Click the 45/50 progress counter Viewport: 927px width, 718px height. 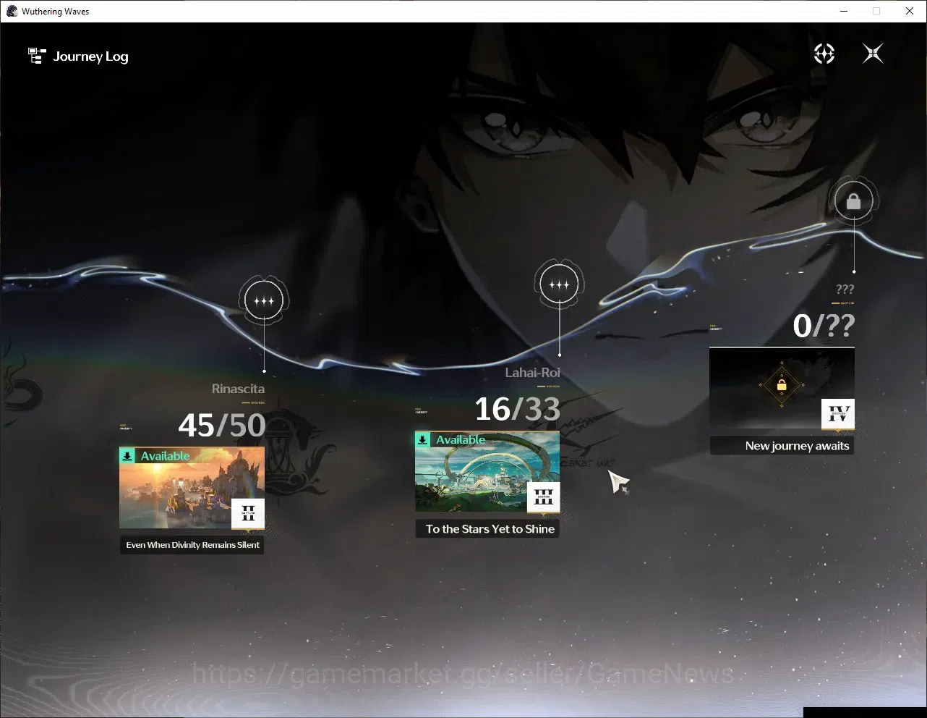[x=222, y=426]
